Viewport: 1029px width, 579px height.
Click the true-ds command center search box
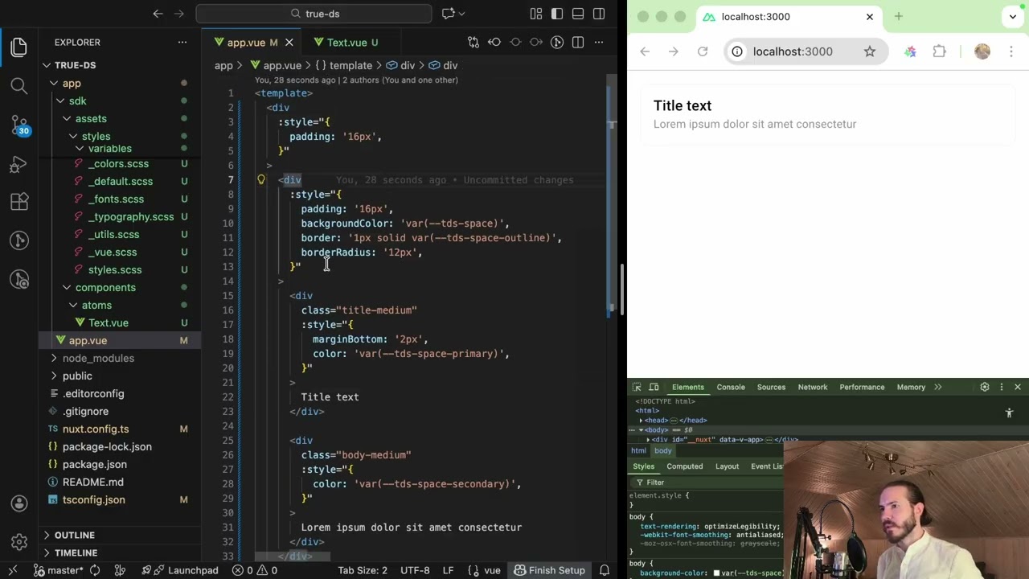(314, 14)
